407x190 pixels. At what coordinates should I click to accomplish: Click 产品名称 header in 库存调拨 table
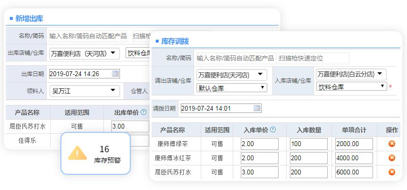[x=172, y=130]
